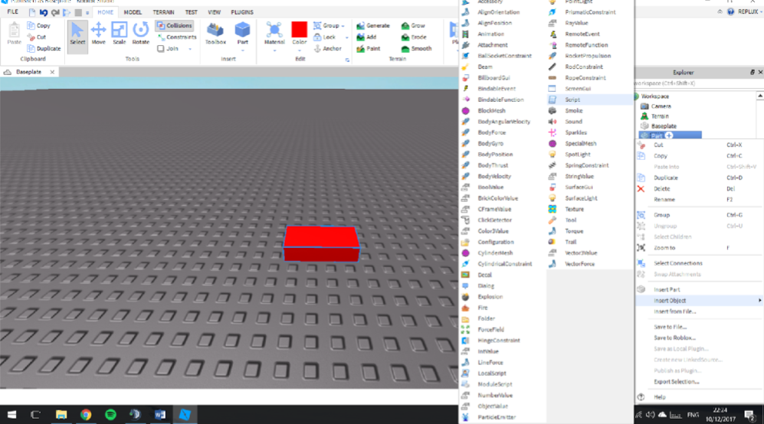
Task: Switch to the MODEL ribbon tab
Action: 133,12
